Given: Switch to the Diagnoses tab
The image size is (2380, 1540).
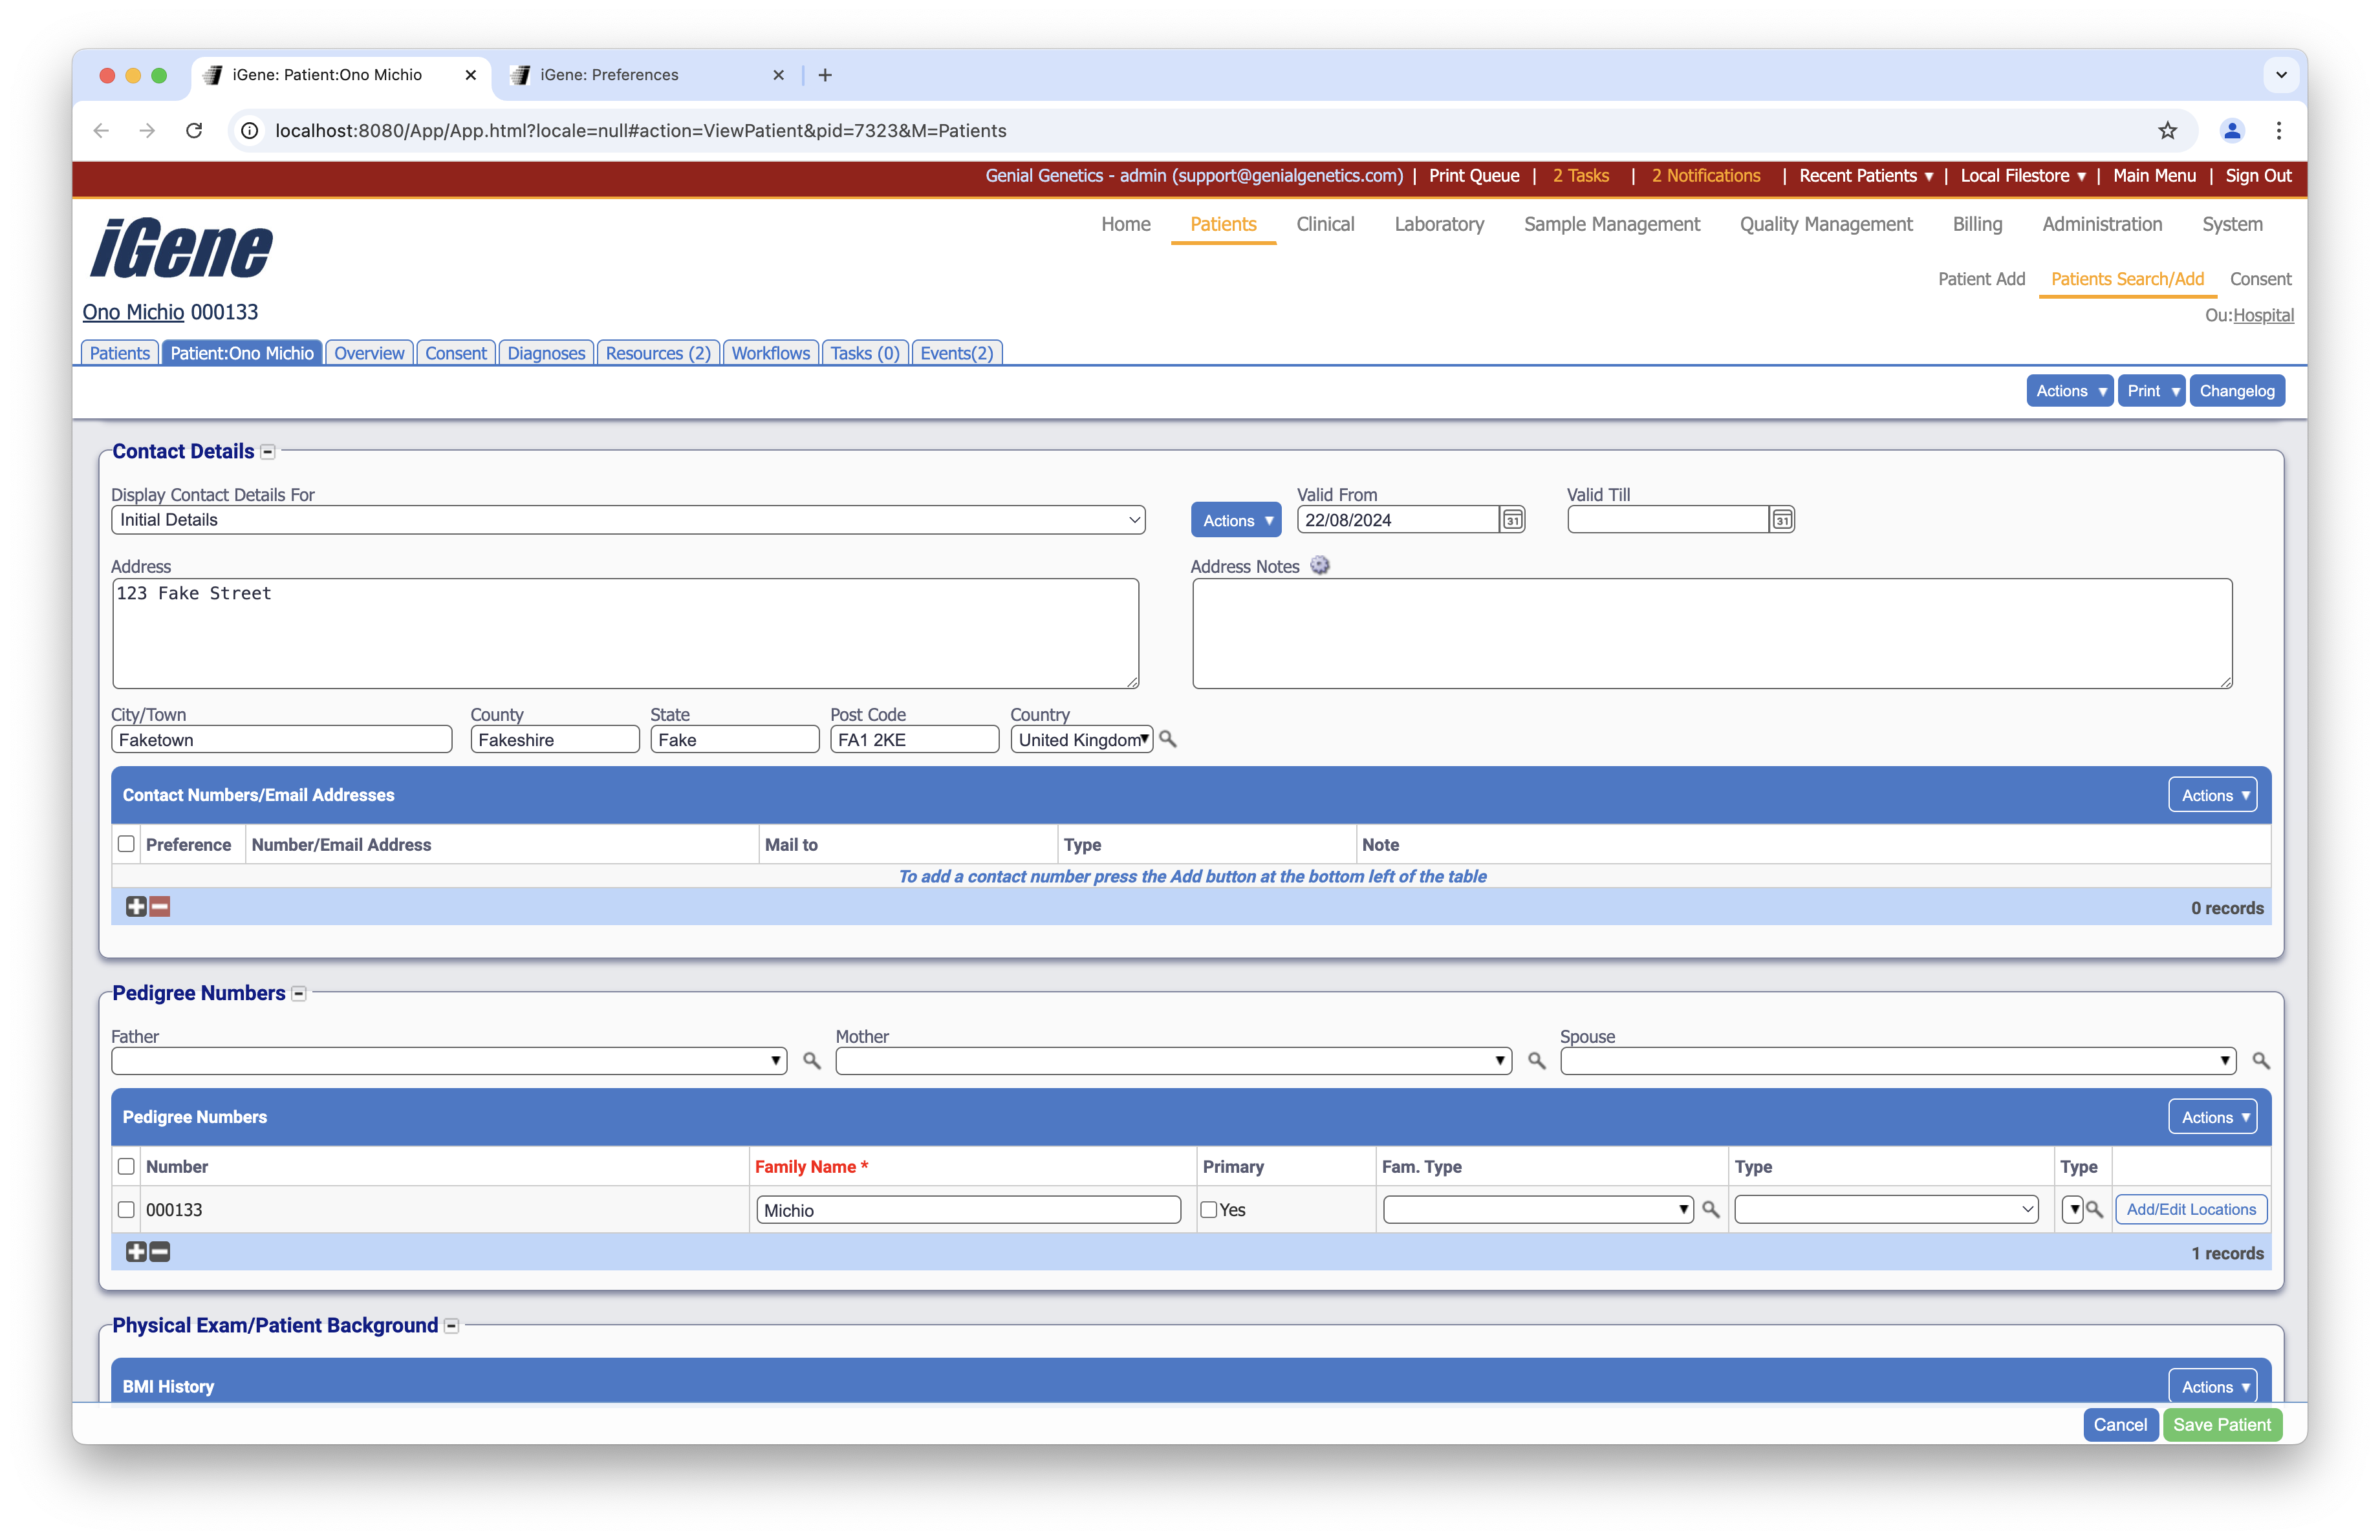Looking at the screenshot, I should 546,353.
